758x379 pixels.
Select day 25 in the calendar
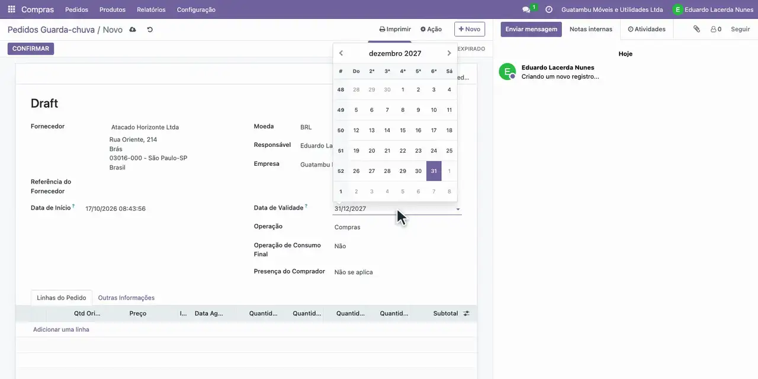(449, 151)
